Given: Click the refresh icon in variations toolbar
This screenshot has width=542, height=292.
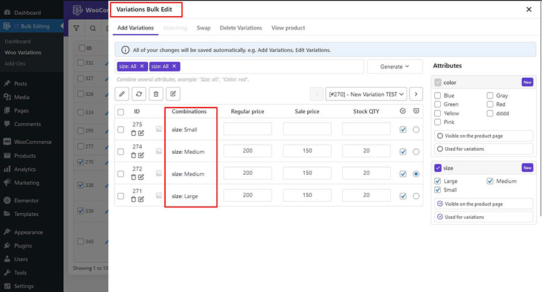Looking at the screenshot, I should click(x=139, y=94).
